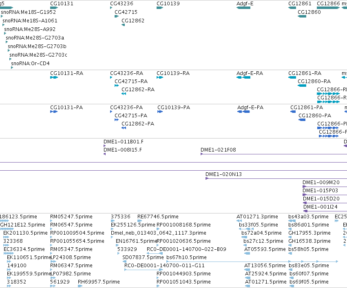Open EST GH121E12.5prime
The height and width of the screenshot is (288, 347).
coord(22,225)
